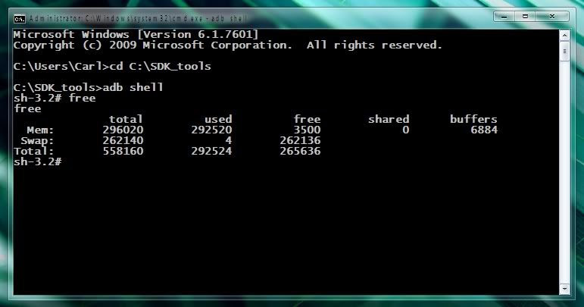The image size is (584, 307).
Task: Click Mem free value 3500
Action: pos(307,130)
